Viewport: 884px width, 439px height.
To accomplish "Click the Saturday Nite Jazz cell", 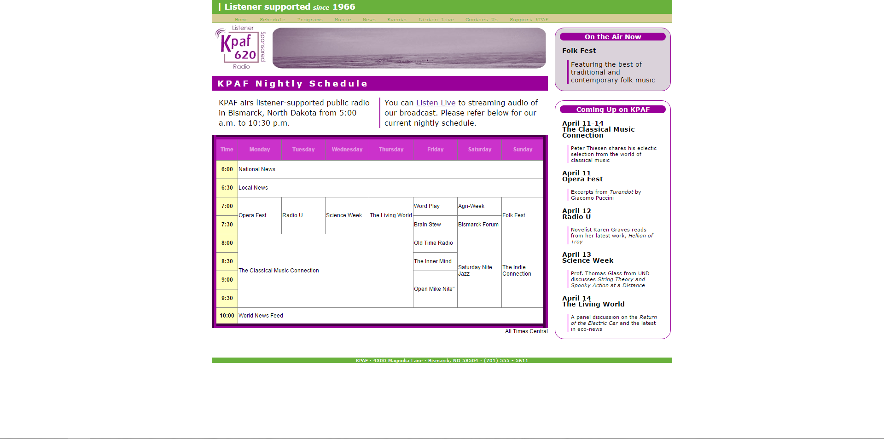I will pyautogui.click(x=479, y=271).
